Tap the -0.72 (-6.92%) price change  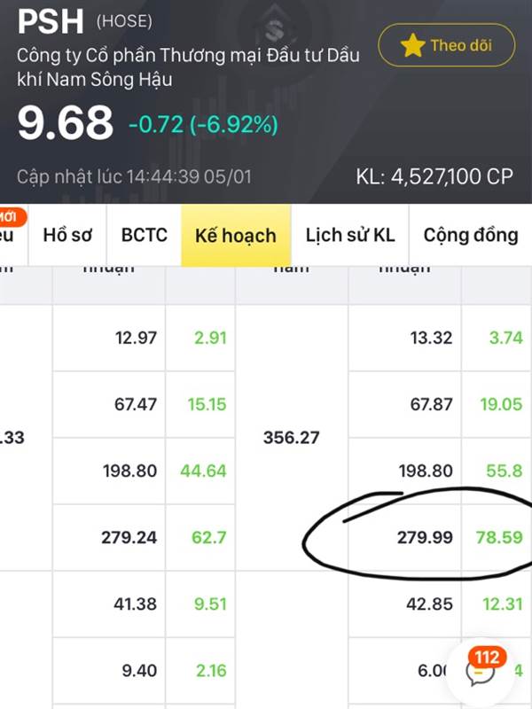tap(204, 124)
